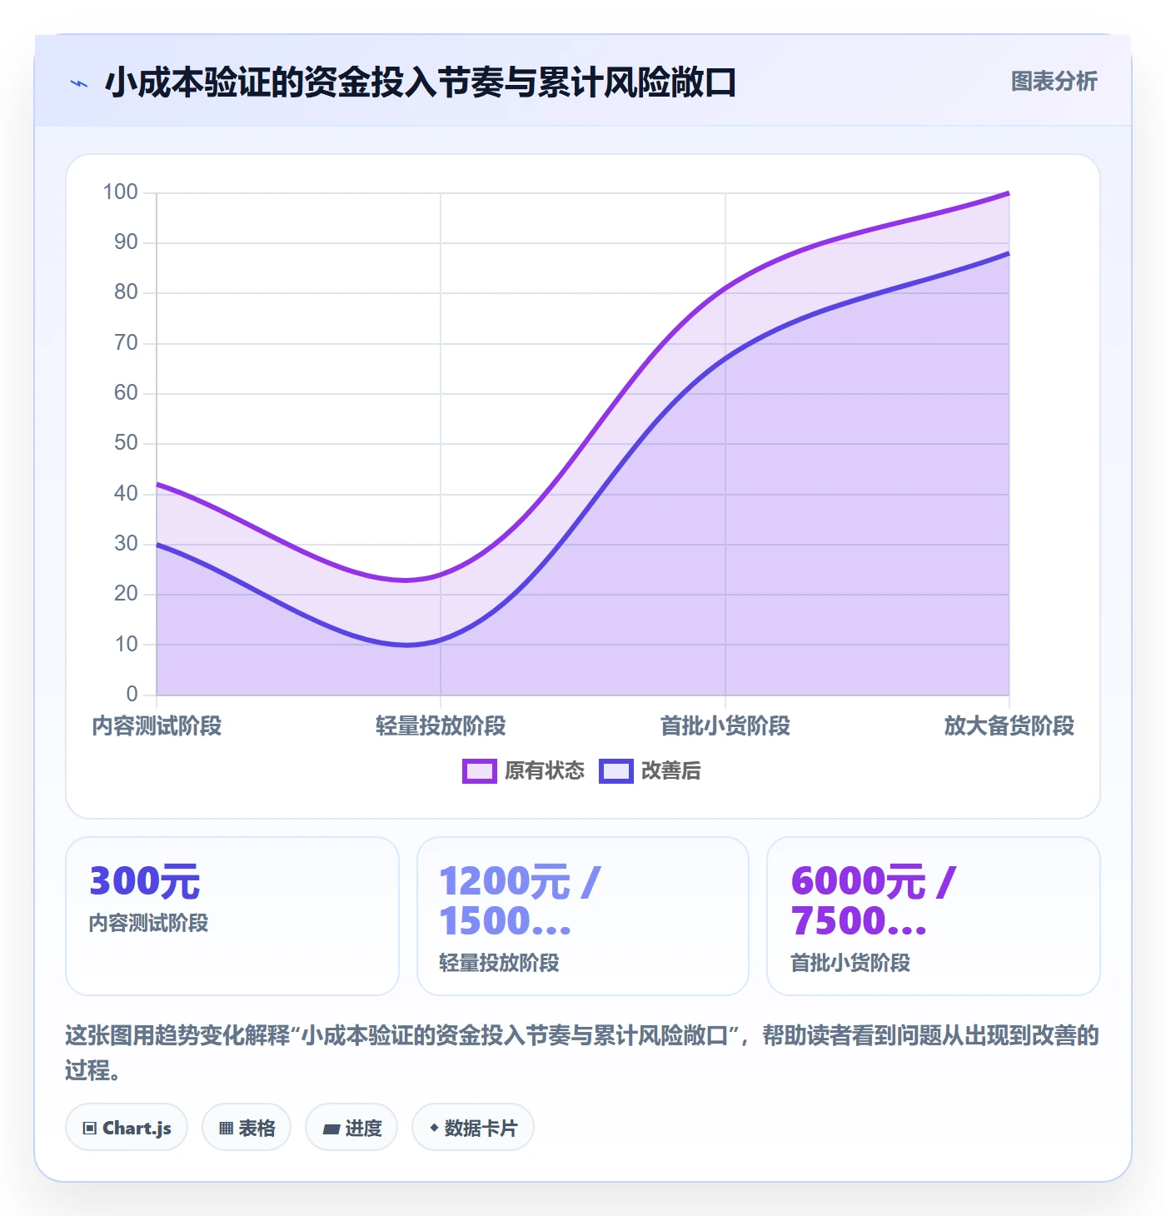This screenshot has width=1166, height=1216.
Task: Click the 原有状态 line start at 内容测试阶段
Action: coord(157,484)
